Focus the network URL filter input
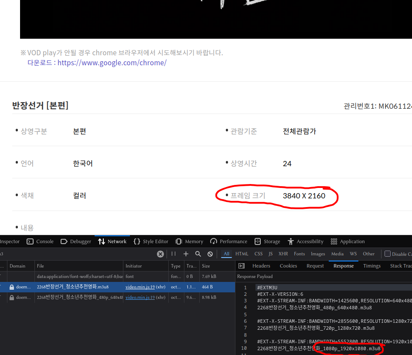The image size is (412, 355). 78,254
